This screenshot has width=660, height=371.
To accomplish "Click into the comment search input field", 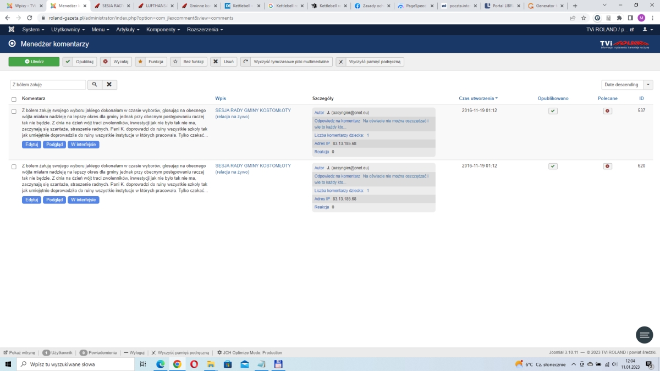I will click(48, 85).
